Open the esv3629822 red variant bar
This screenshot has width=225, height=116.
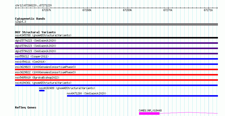pyautogui.click(x=117, y=75)
